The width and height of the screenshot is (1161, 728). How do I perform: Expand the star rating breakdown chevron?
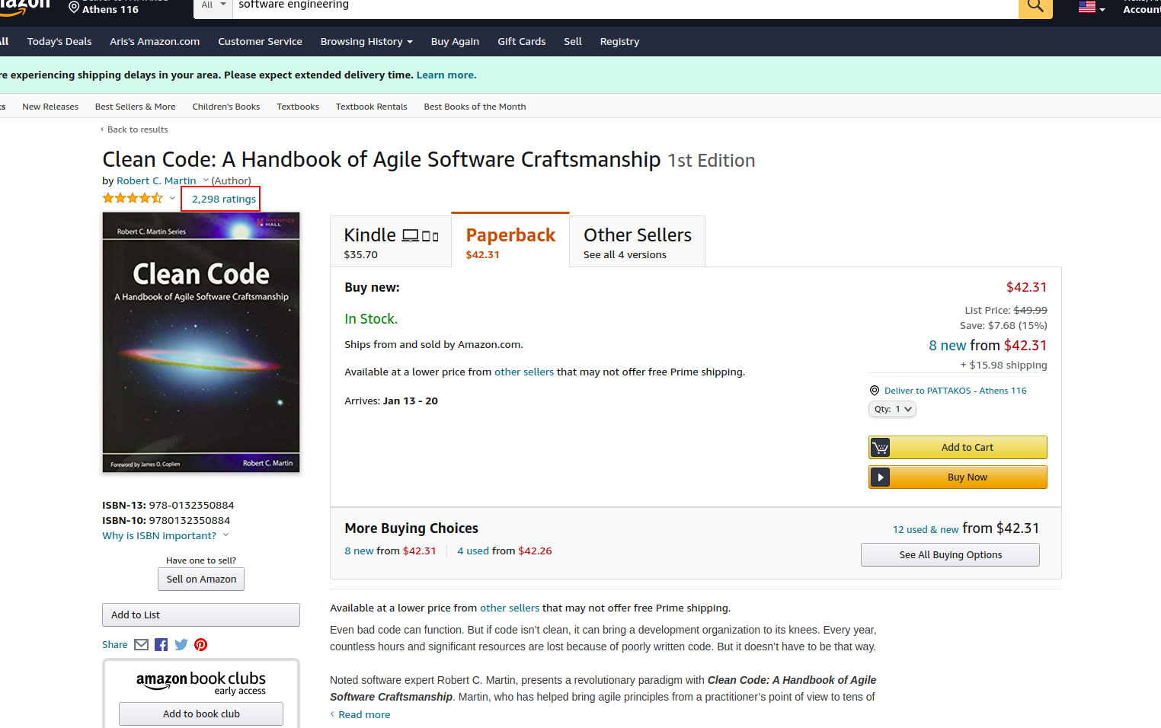pyautogui.click(x=173, y=198)
